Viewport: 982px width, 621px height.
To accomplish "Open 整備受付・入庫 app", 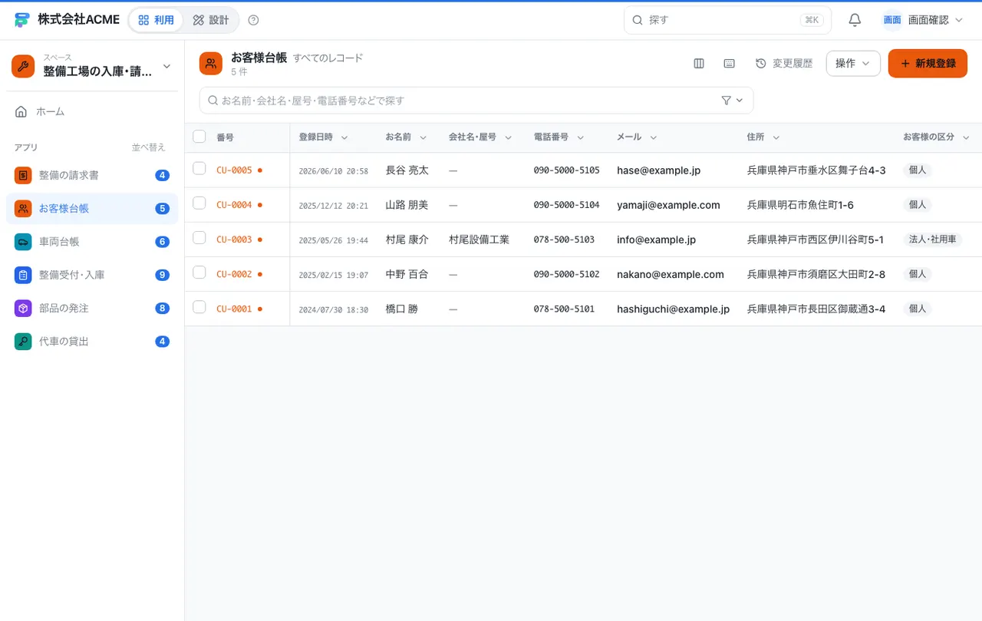I will (92, 275).
